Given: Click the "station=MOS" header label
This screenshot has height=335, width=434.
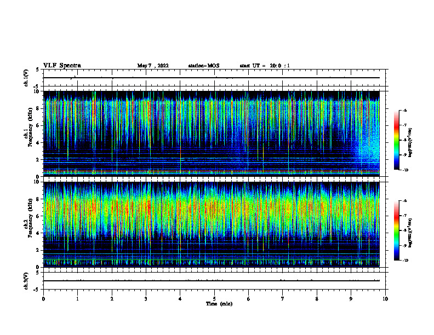Looking at the screenshot, I should pyautogui.click(x=204, y=66).
